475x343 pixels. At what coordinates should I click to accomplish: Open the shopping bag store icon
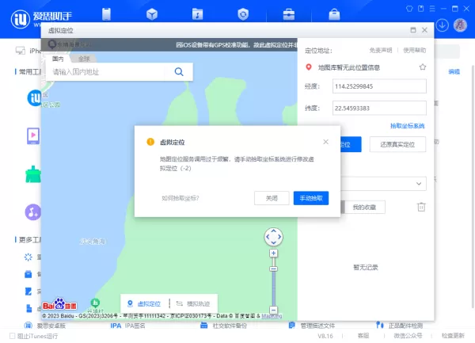[x=334, y=14]
